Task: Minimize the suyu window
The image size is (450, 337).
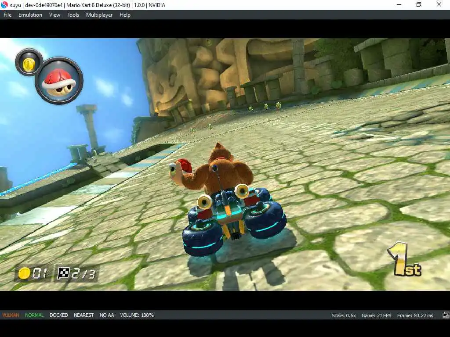Action: 399,5
